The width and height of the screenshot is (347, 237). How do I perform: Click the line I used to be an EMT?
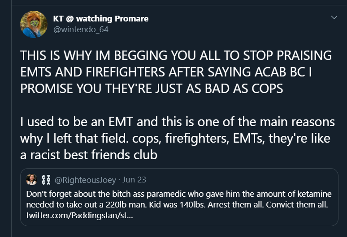(x=177, y=122)
